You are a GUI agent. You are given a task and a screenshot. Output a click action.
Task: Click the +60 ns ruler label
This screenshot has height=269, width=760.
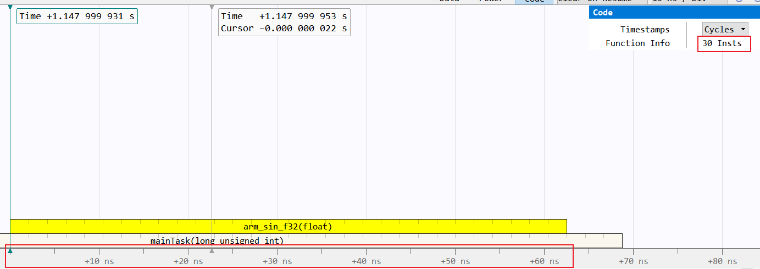click(x=545, y=261)
